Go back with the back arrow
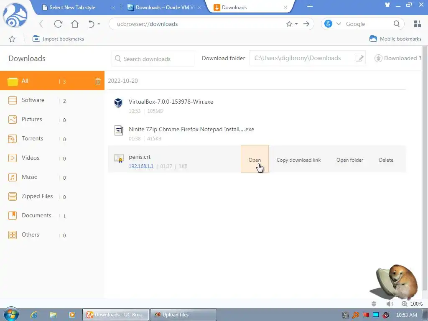428x321 pixels. (41, 24)
